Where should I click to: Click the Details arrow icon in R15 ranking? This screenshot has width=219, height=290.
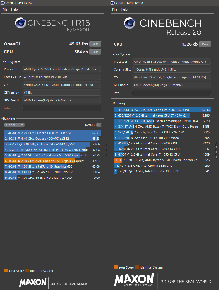click(99, 125)
